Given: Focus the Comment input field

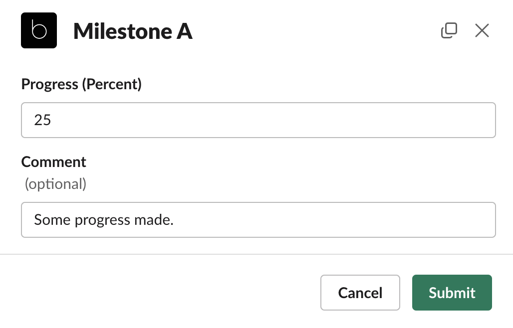Looking at the screenshot, I should coord(258,220).
